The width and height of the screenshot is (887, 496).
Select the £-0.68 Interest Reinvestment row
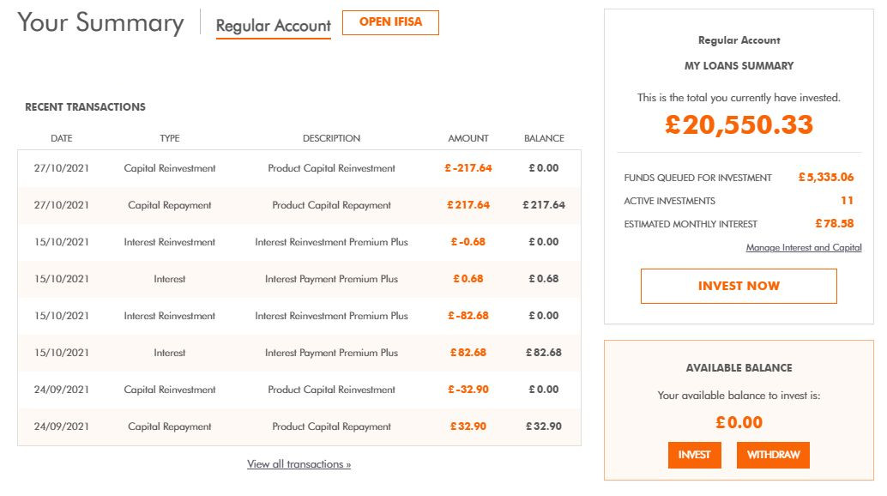[x=299, y=242]
